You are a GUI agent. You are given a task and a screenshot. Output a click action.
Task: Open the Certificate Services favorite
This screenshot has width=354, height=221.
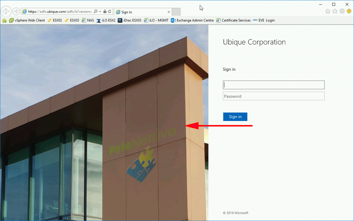pyautogui.click(x=236, y=20)
